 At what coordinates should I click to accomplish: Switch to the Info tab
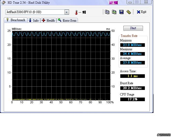pyautogui.click(x=34, y=20)
